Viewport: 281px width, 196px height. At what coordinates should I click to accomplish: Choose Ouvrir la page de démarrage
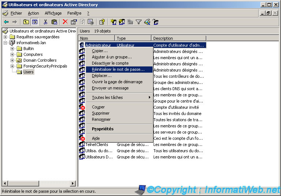click(119, 82)
